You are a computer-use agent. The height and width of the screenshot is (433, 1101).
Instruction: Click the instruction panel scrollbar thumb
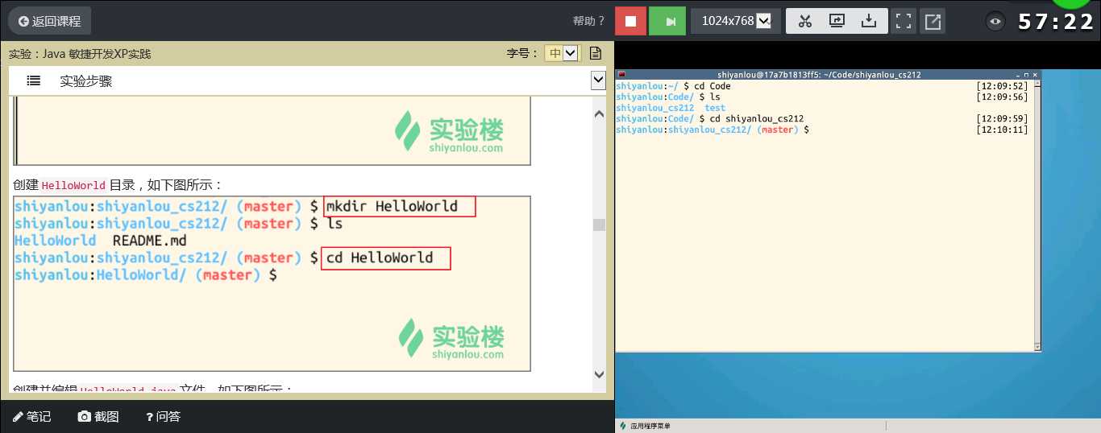(x=599, y=225)
